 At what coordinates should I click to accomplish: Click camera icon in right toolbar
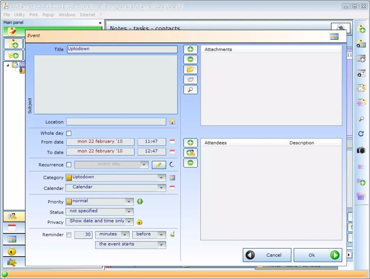361,150
